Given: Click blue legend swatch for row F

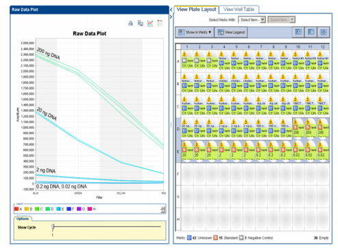Looking at the screenshot, I should click(x=69, y=209).
